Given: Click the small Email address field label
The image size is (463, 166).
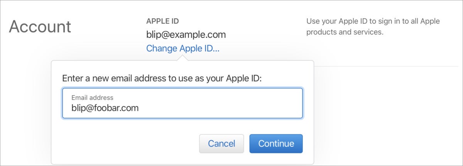Looking at the screenshot, I should 92,98.
